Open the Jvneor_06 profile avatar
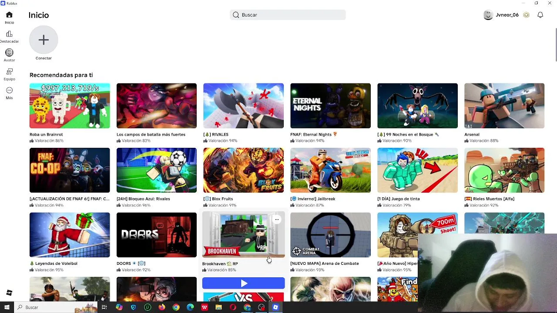The width and height of the screenshot is (557, 313). (488, 15)
